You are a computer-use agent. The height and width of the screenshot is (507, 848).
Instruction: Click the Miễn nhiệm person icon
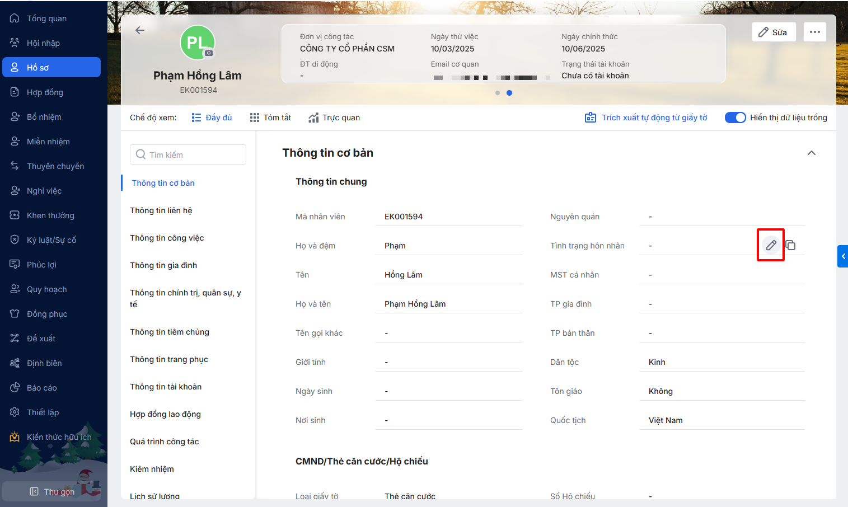(15, 142)
